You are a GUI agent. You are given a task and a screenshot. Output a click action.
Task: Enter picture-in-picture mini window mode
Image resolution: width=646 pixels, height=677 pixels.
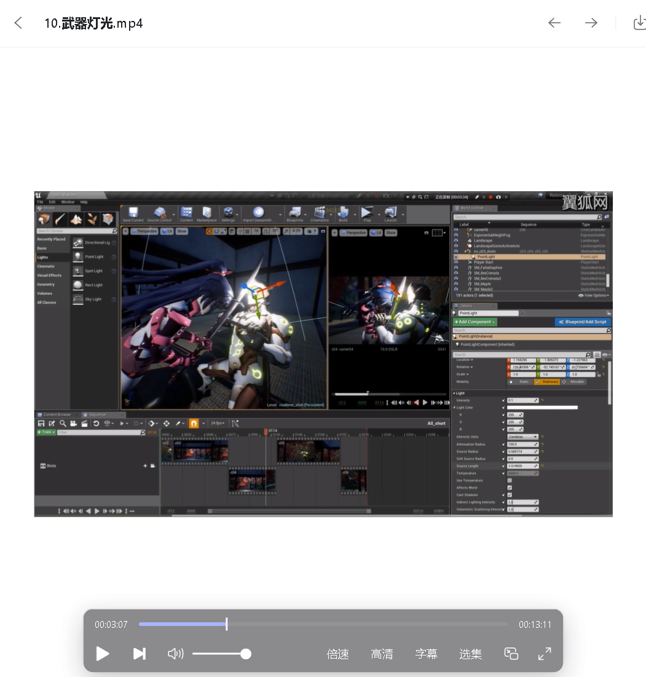tap(511, 654)
